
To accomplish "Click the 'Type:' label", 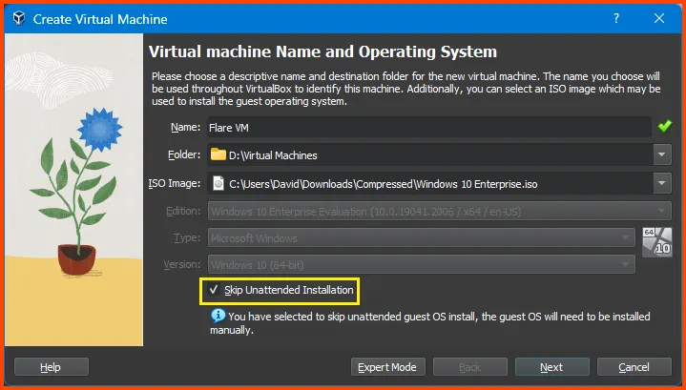I will (187, 237).
